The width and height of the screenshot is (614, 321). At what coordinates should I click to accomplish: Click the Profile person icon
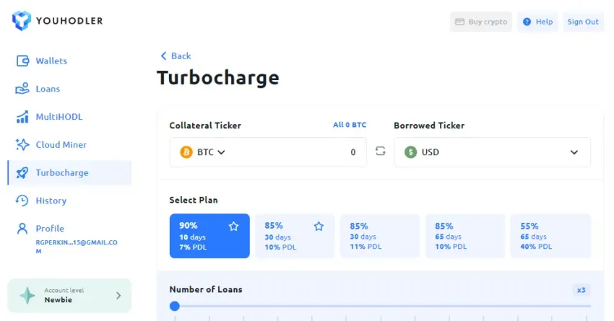[x=22, y=229]
